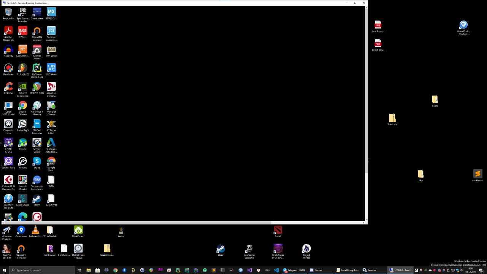Select the SVPN file icon

[51, 181]
